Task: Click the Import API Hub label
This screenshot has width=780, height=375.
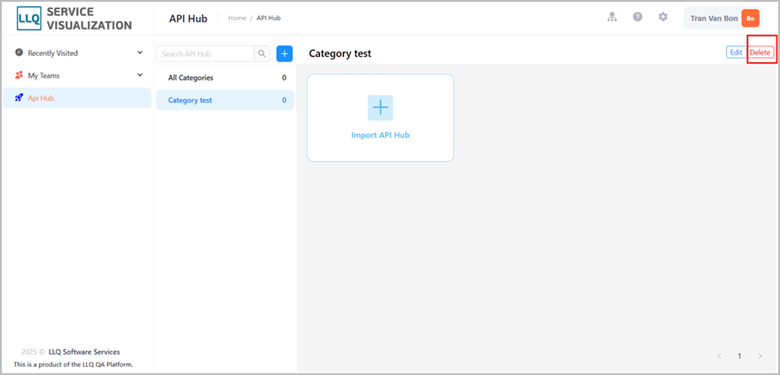Action: [x=380, y=135]
